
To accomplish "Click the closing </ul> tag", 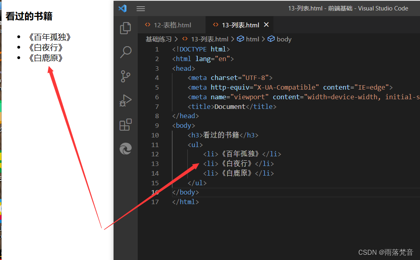I will pyautogui.click(x=197, y=183).
